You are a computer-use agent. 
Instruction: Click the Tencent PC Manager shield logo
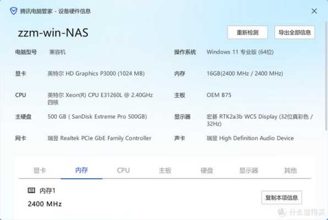coord(14,11)
